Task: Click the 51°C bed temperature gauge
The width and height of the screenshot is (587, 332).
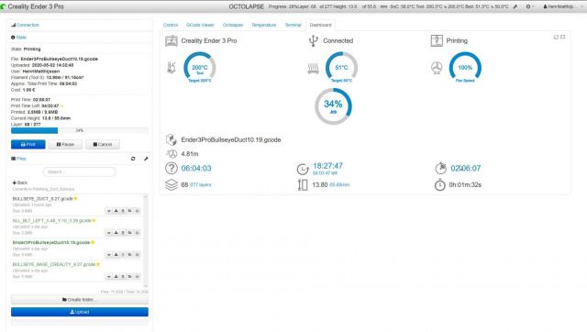Action: (x=341, y=68)
